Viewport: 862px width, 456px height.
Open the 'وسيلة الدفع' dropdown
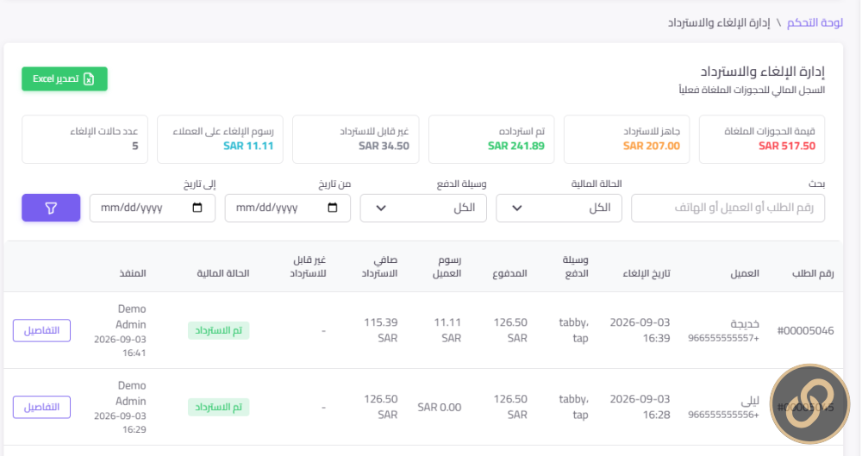point(423,208)
